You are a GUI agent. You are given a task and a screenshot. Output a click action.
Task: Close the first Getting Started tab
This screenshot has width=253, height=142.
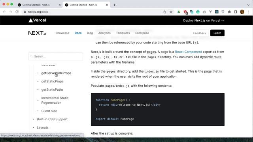coord(60,5)
